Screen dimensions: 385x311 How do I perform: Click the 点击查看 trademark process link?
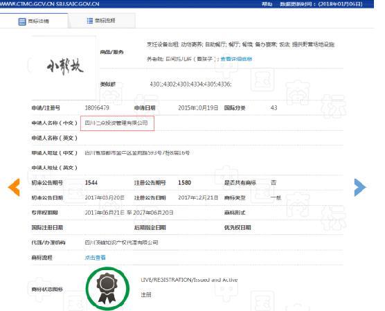click(x=95, y=258)
